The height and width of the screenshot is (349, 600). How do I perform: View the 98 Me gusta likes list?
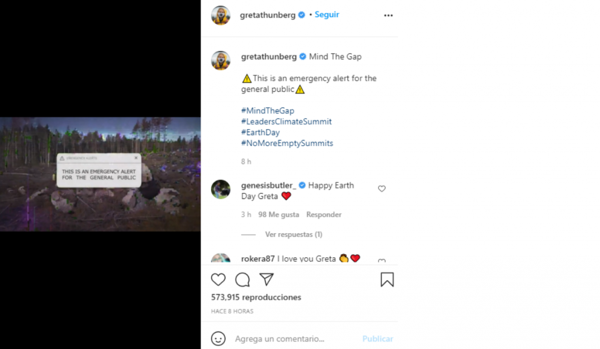tap(278, 215)
